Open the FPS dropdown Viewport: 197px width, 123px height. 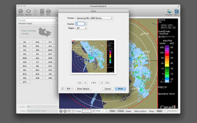click(106, 111)
